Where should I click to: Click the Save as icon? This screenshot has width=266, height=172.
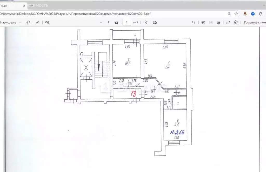219,22
